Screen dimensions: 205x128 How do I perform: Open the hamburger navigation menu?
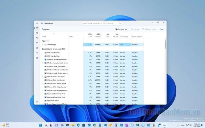click(x=37, y=23)
